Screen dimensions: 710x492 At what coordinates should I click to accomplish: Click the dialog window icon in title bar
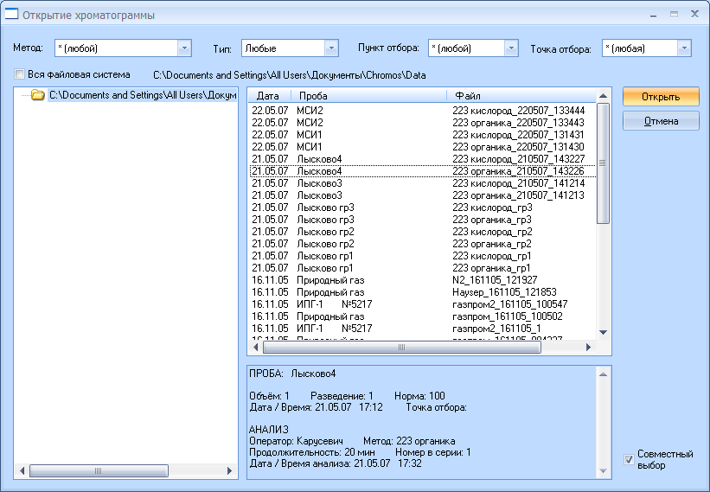[12, 15]
